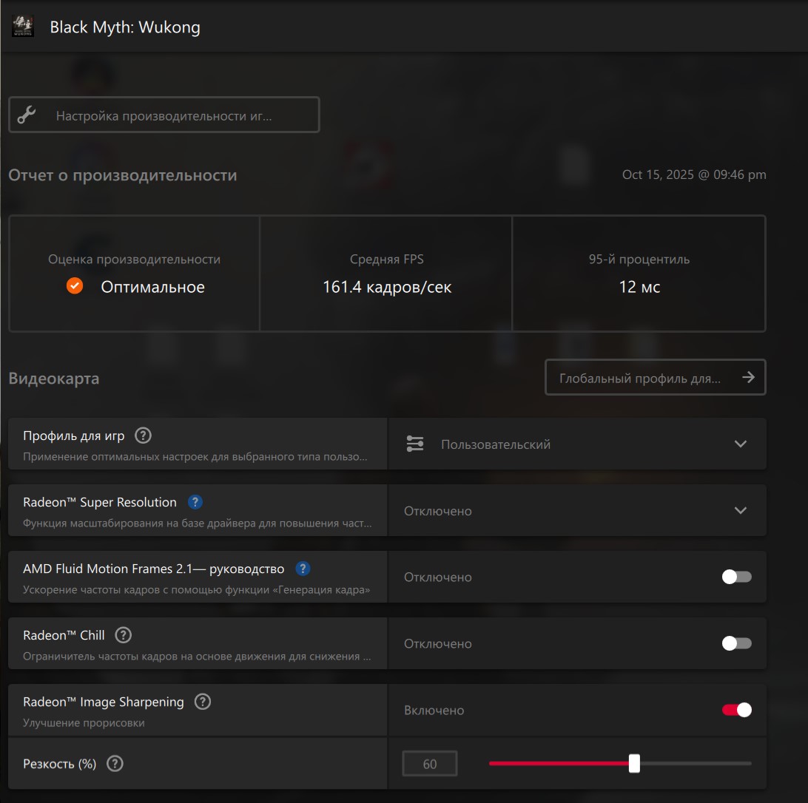Screen dimensions: 808x803
Task: Open Radeon Image Sharpening help icon
Action: pyautogui.click(x=202, y=702)
